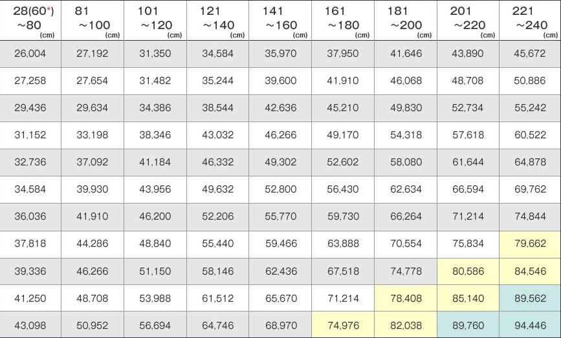This screenshot has height=338, width=561.
Task: Click the cell containing 29,436
Action: pos(30,108)
